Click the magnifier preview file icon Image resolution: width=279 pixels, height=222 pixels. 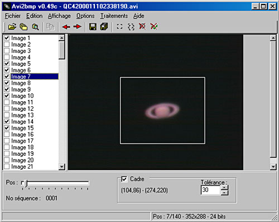click(35, 27)
